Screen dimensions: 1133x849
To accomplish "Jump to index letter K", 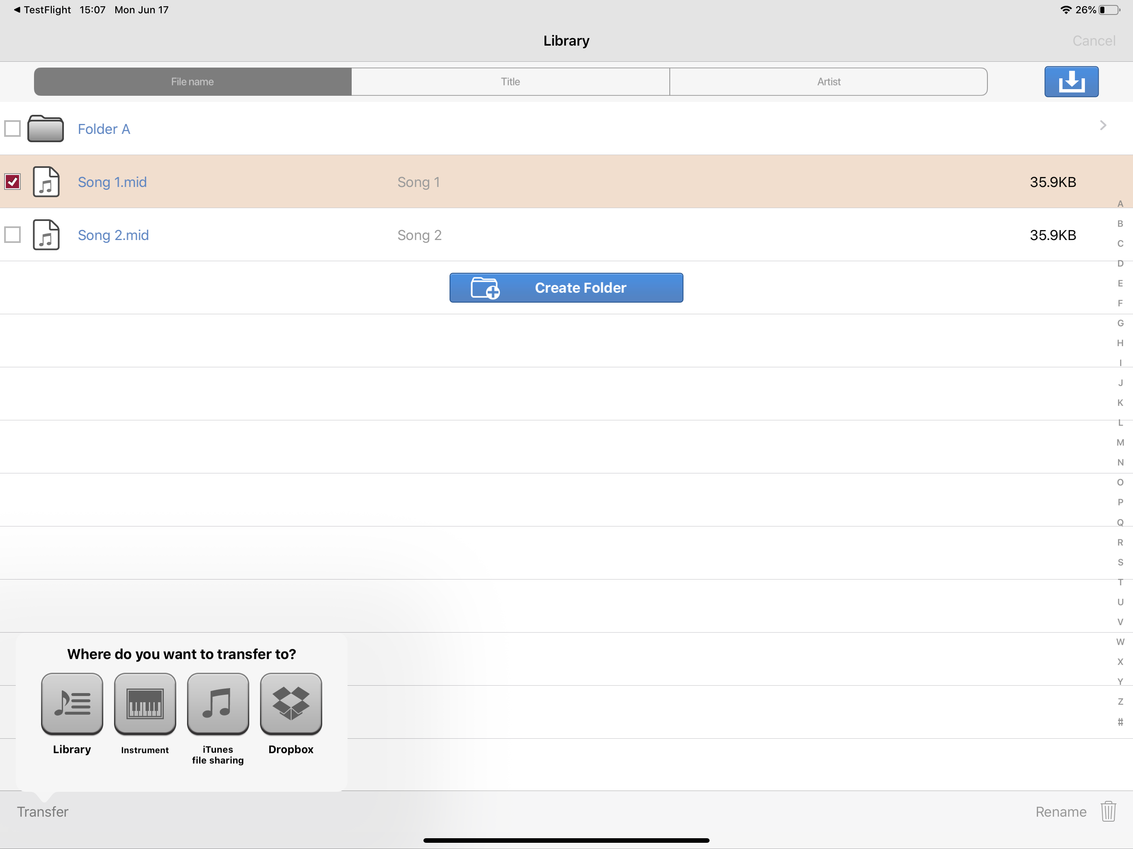I will pos(1120,403).
